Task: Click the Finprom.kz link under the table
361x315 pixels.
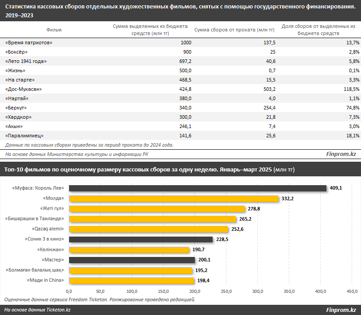Action: [341, 154]
